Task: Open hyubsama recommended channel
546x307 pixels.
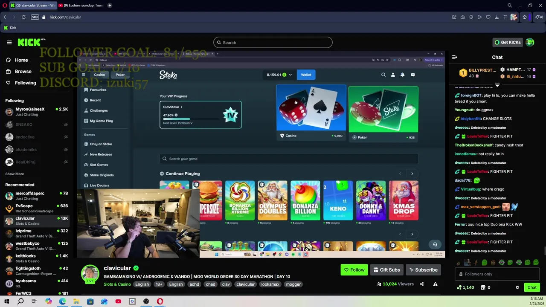Action: 37,284
